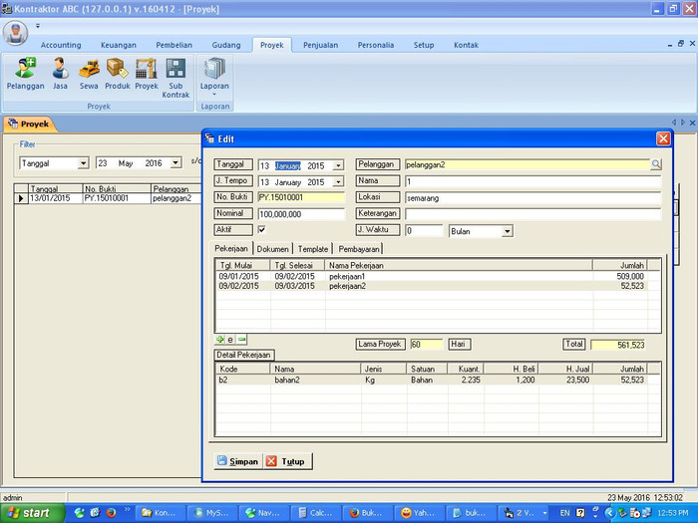Screen dimensions: 698x523
Task: Click the Tutup button
Action: coord(286,461)
